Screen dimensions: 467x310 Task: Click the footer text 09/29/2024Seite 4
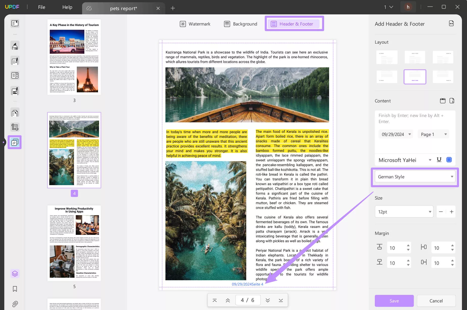pyautogui.click(x=247, y=284)
